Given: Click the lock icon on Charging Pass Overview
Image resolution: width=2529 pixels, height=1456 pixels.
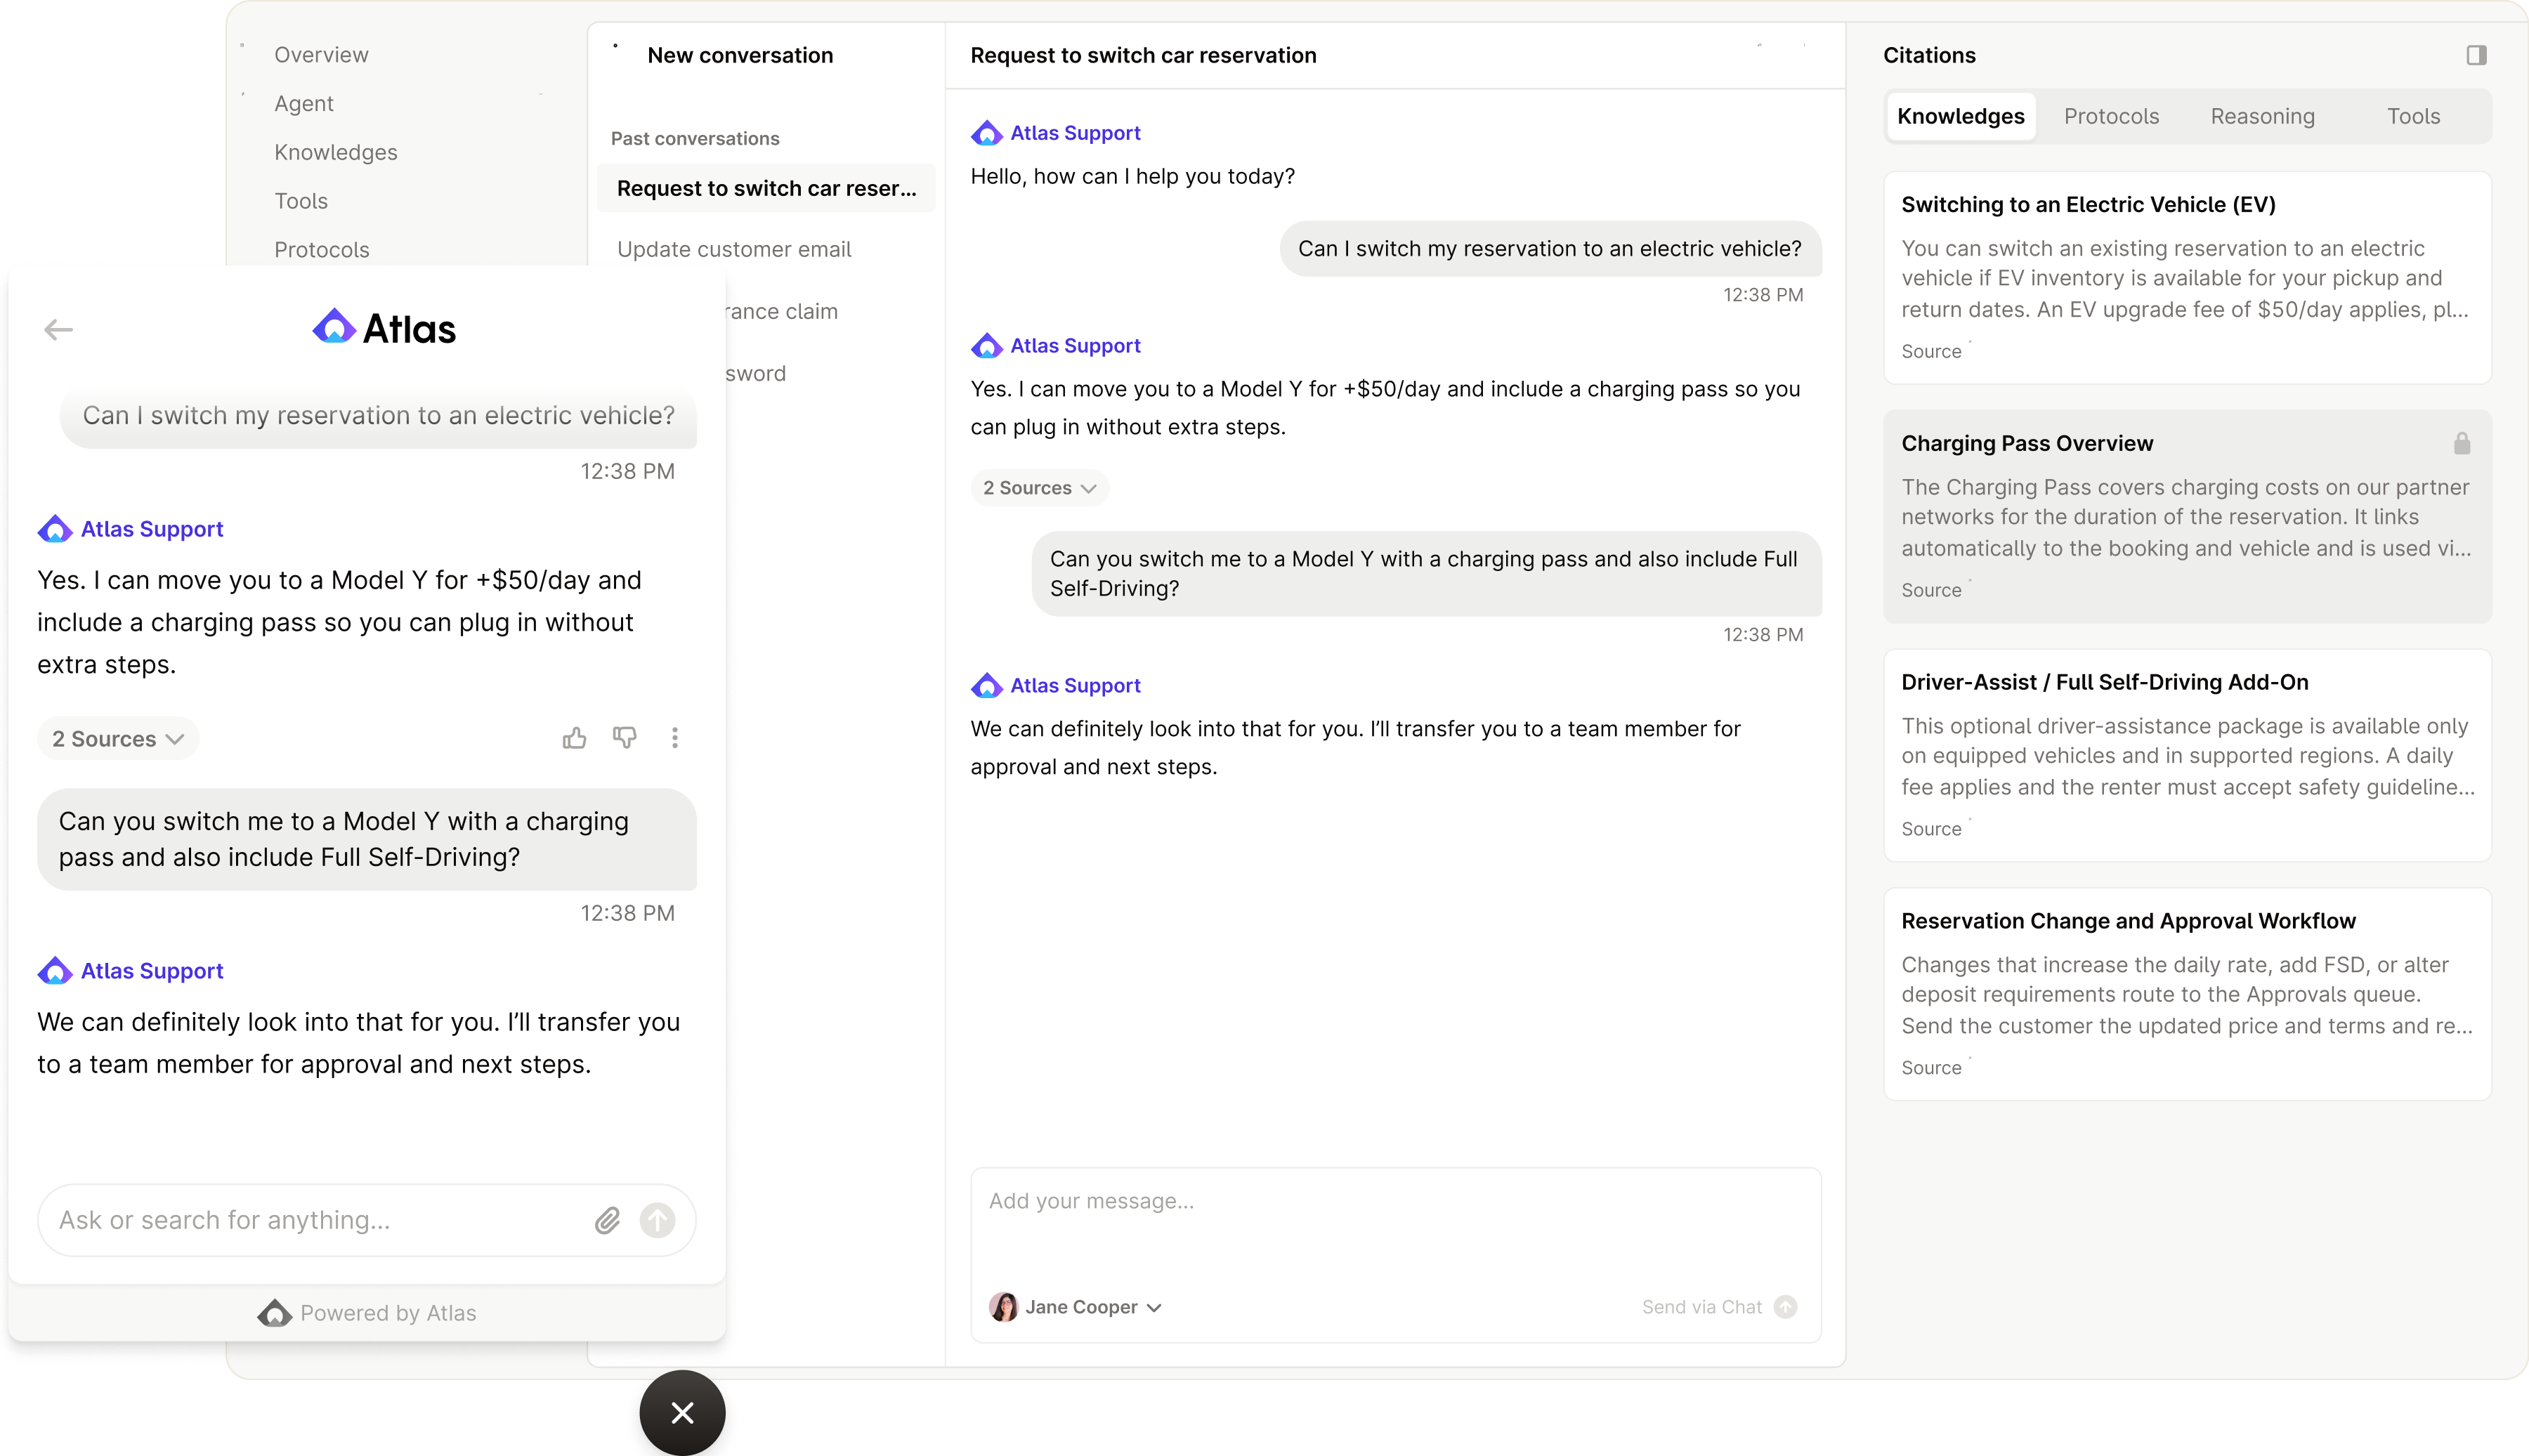Looking at the screenshot, I should click(x=2462, y=443).
